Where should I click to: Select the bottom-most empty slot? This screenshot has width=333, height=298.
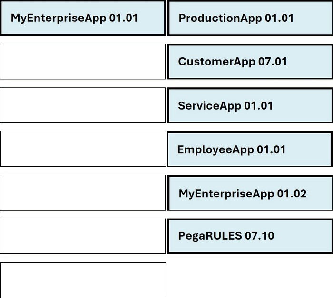tap(83, 280)
